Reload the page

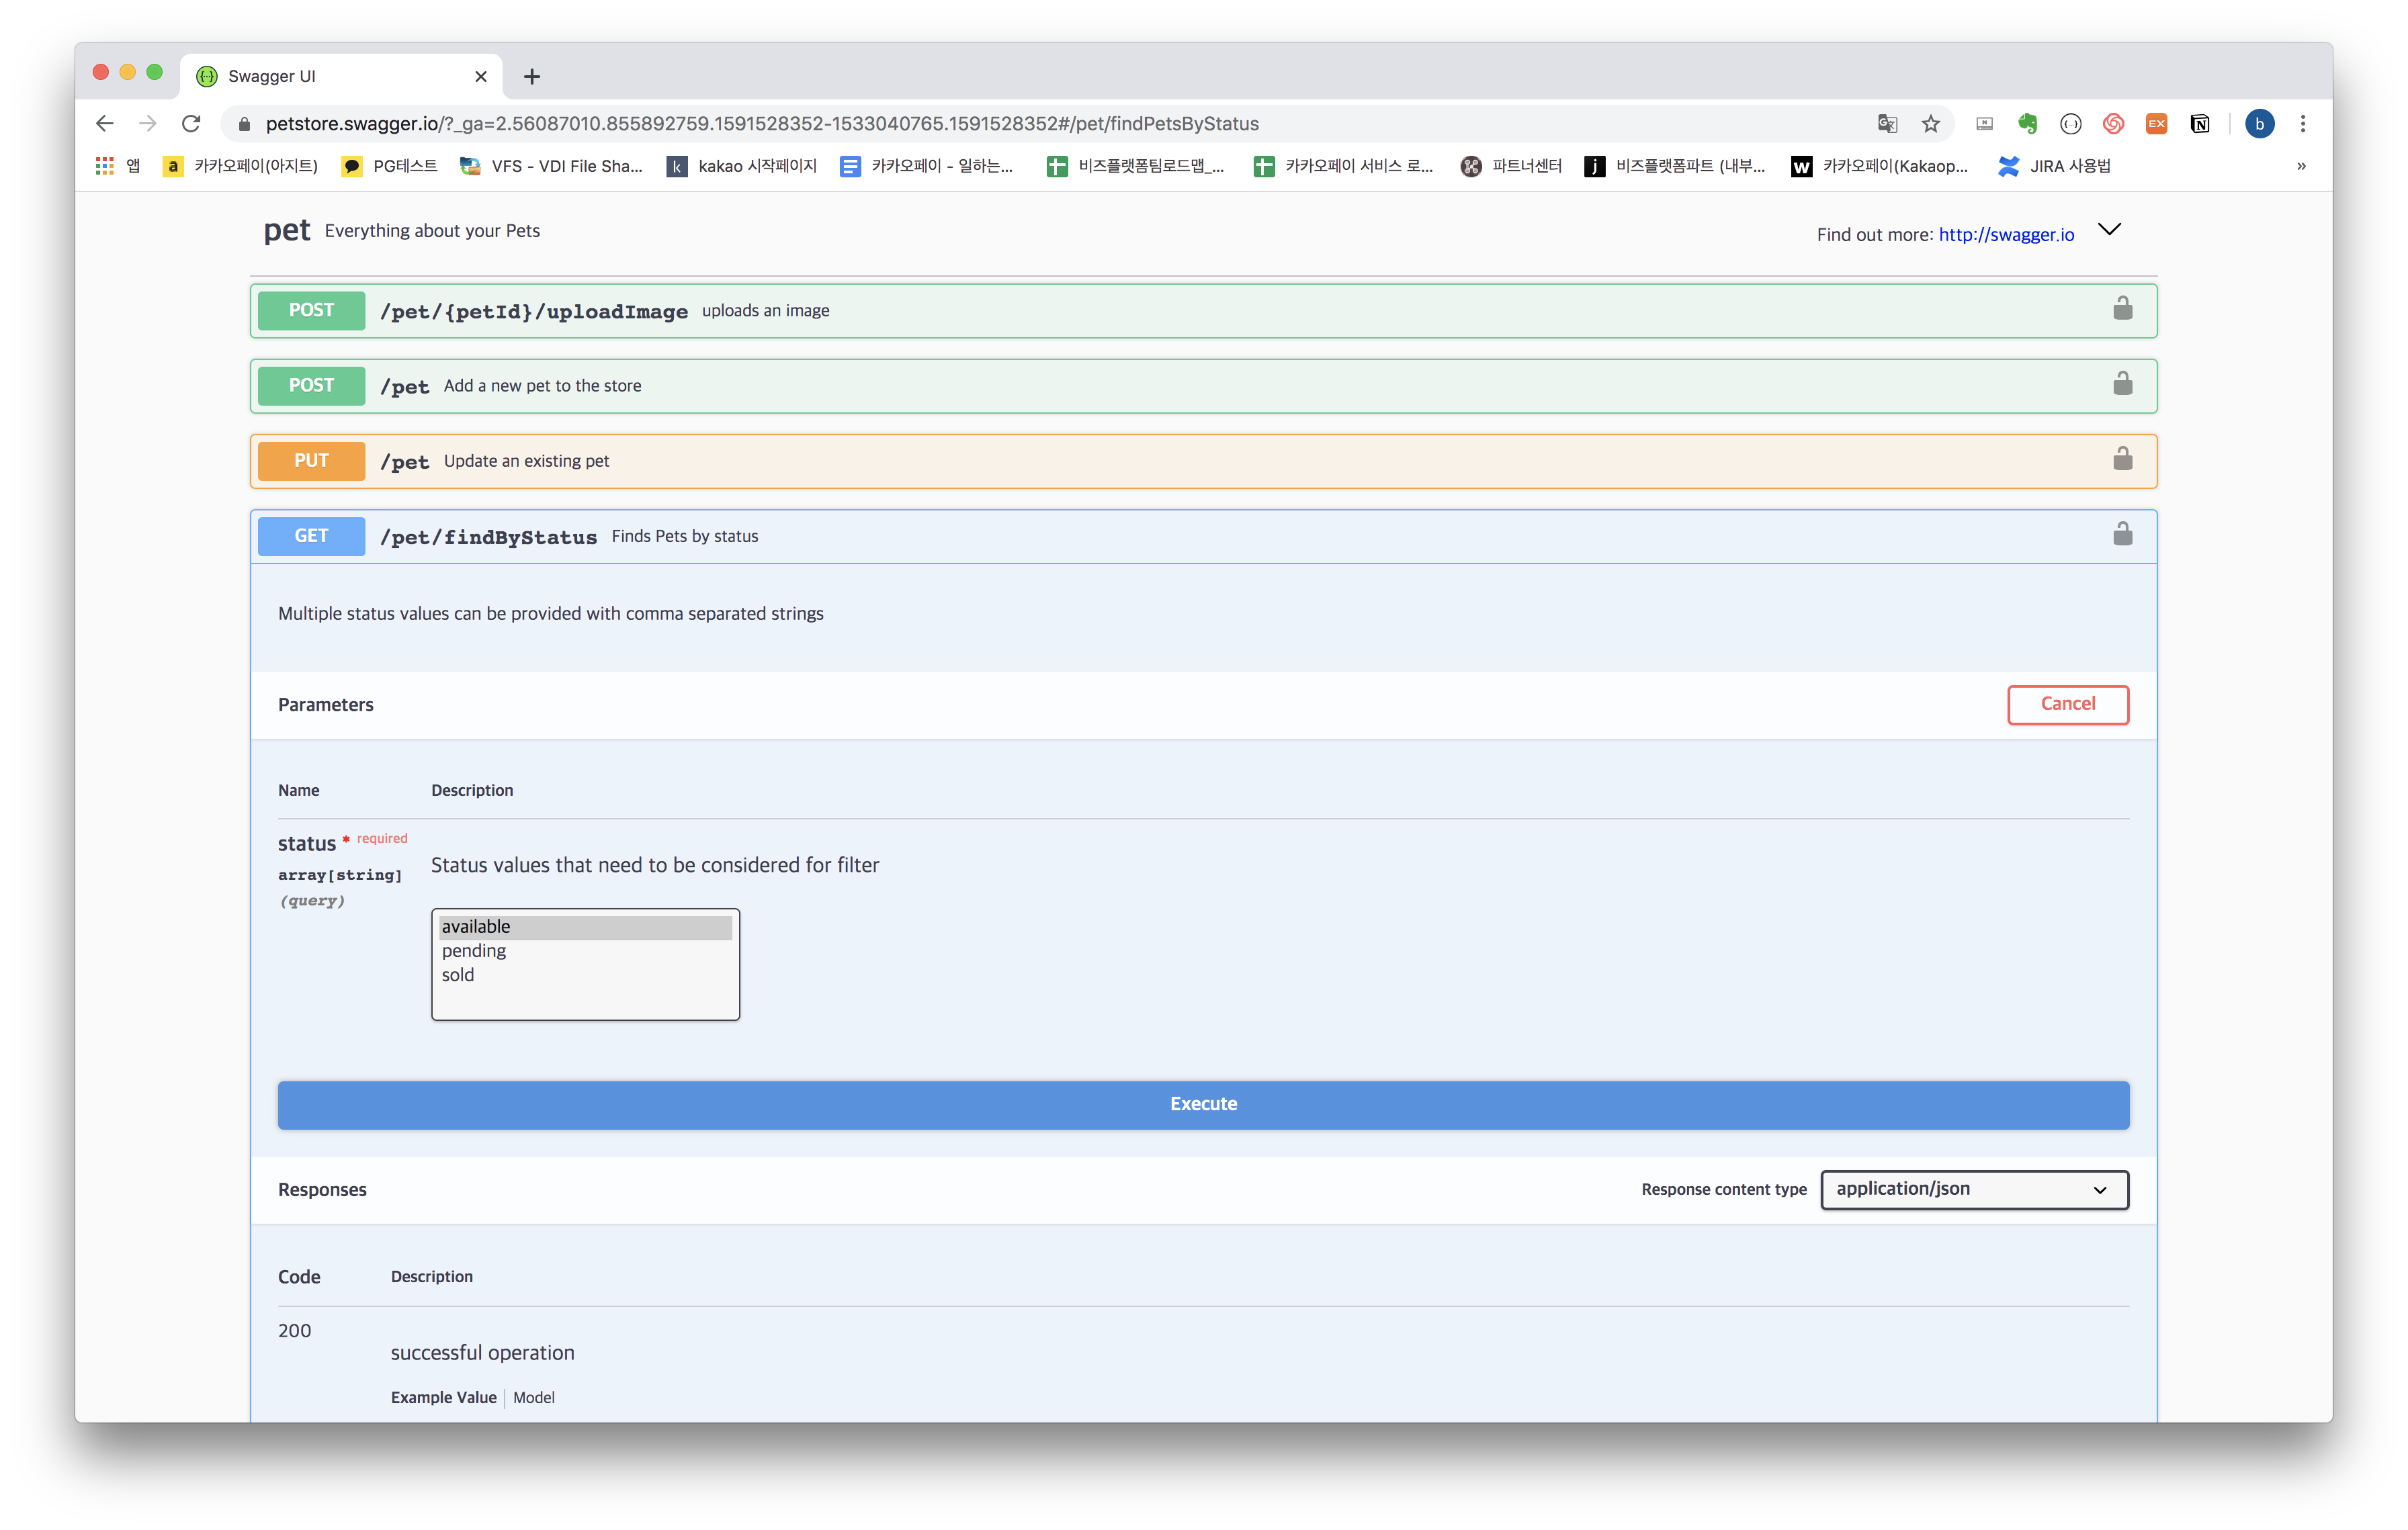click(x=191, y=124)
